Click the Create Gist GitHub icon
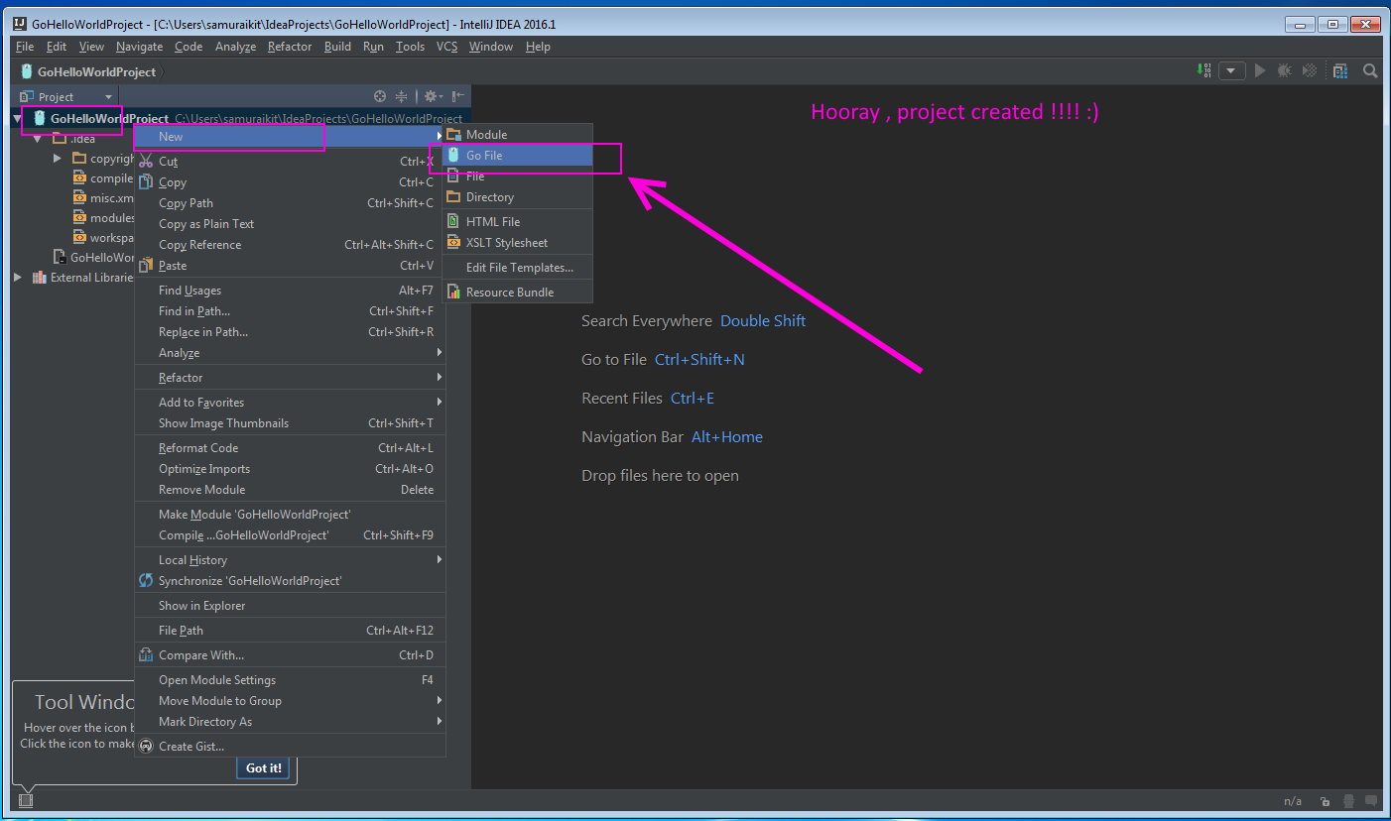This screenshot has height=821, width=1391. [x=146, y=747]
